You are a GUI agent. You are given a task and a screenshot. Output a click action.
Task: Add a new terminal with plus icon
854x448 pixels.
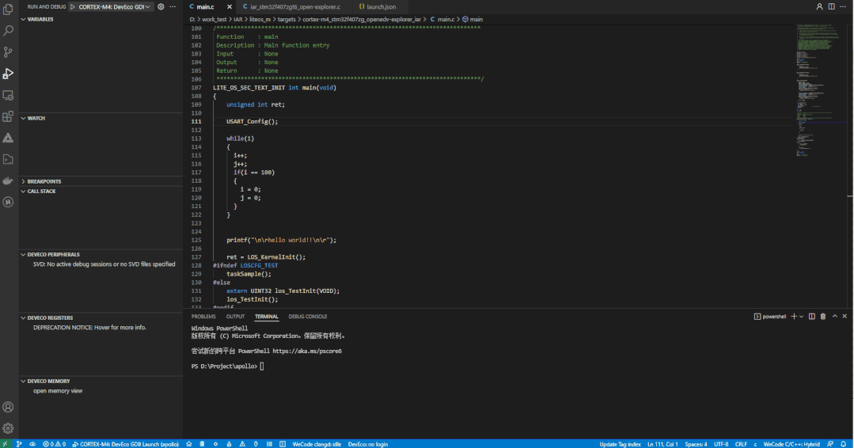click(794, 317)
